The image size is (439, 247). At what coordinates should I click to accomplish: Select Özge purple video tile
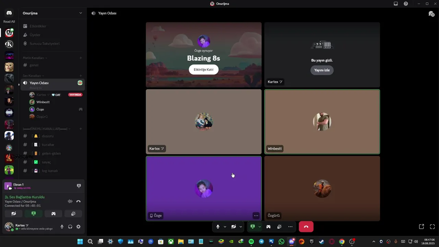[x=203, y=188]
